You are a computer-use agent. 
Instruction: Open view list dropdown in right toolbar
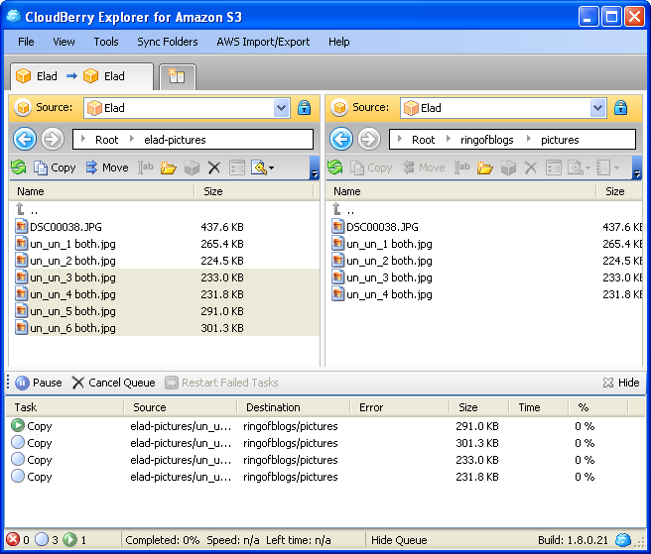(607, 167)
